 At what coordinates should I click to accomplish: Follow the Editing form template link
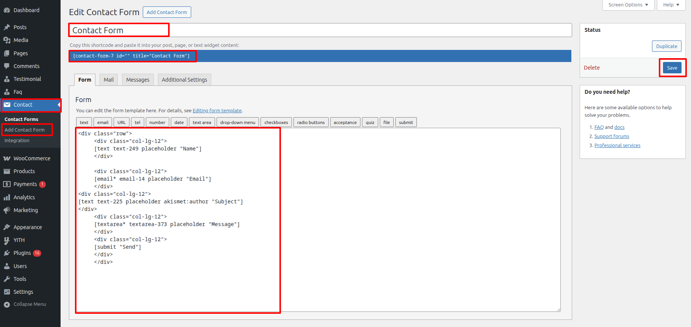point(217,111)
